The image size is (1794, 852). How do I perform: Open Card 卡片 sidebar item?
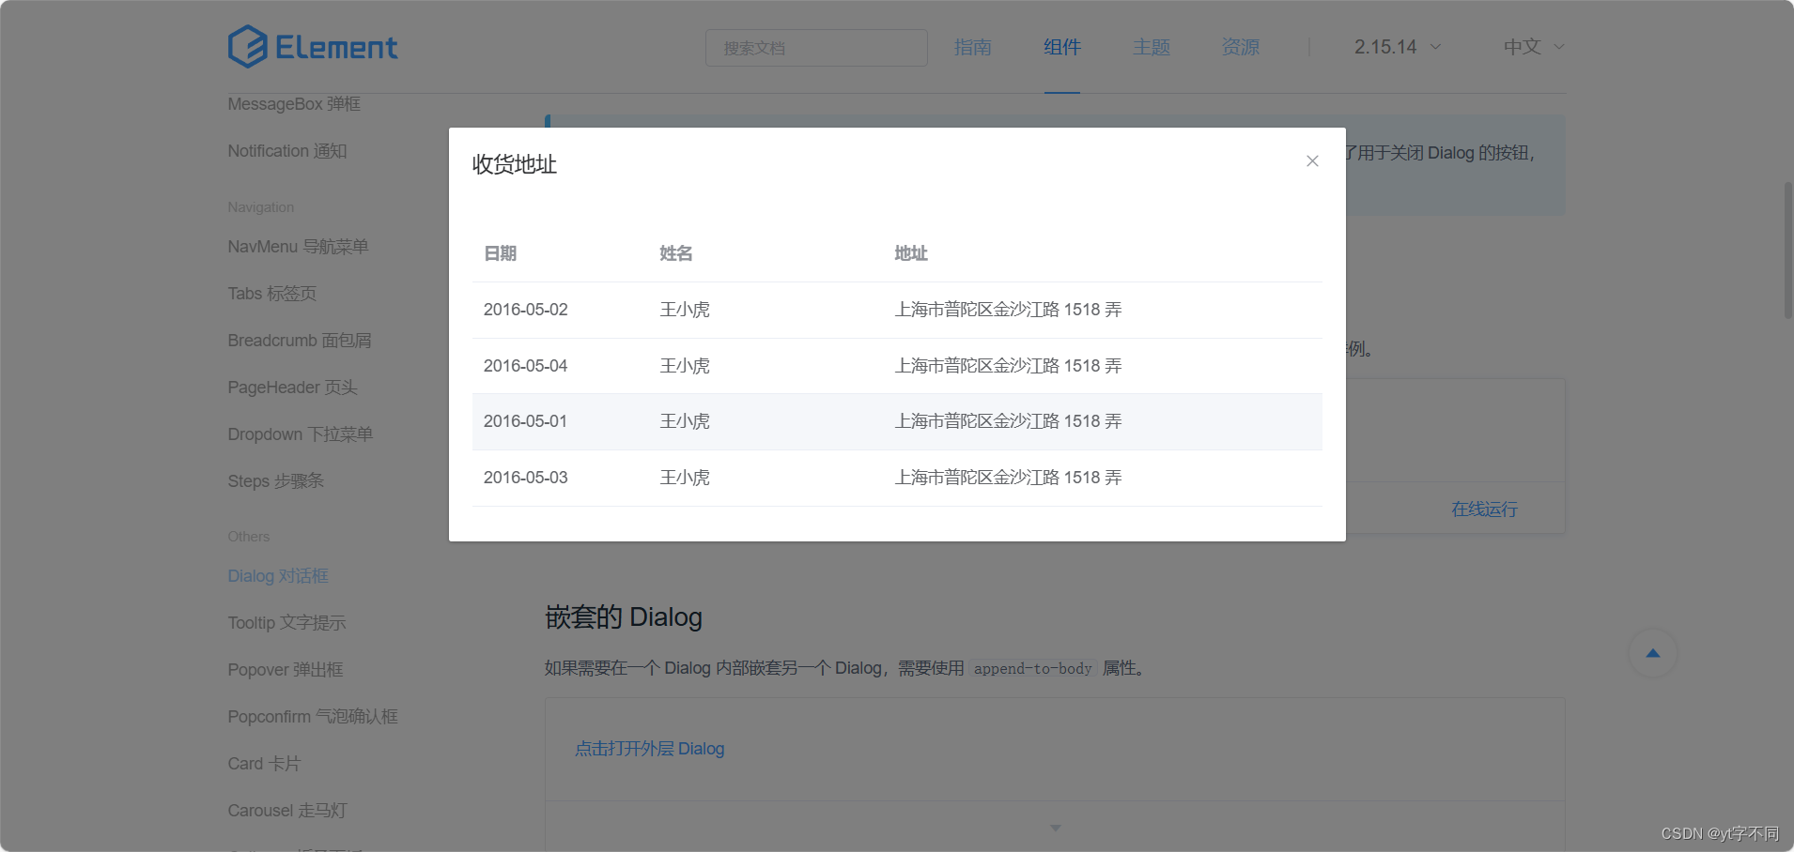pyautogui.click(x=264, y=764)
